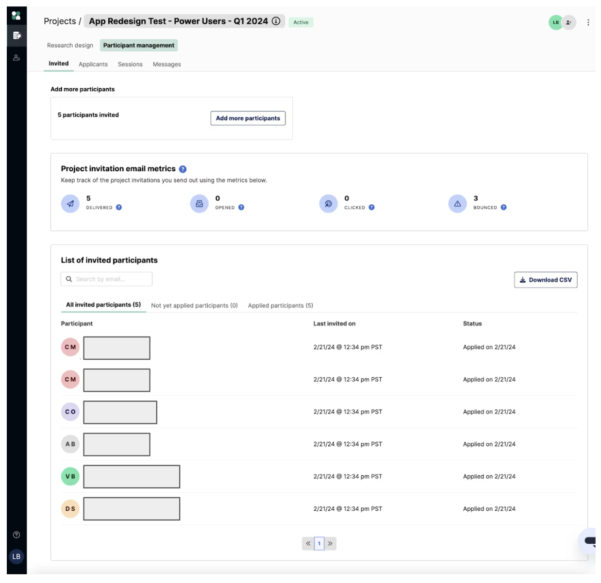Click '5 participants invited' text
Screen dimensions: 601x583
tap(88, 115)
